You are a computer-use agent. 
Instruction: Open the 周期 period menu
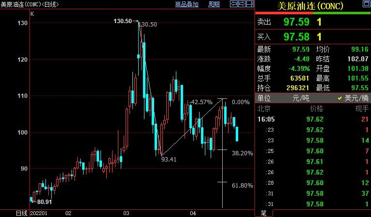[214, 4]
